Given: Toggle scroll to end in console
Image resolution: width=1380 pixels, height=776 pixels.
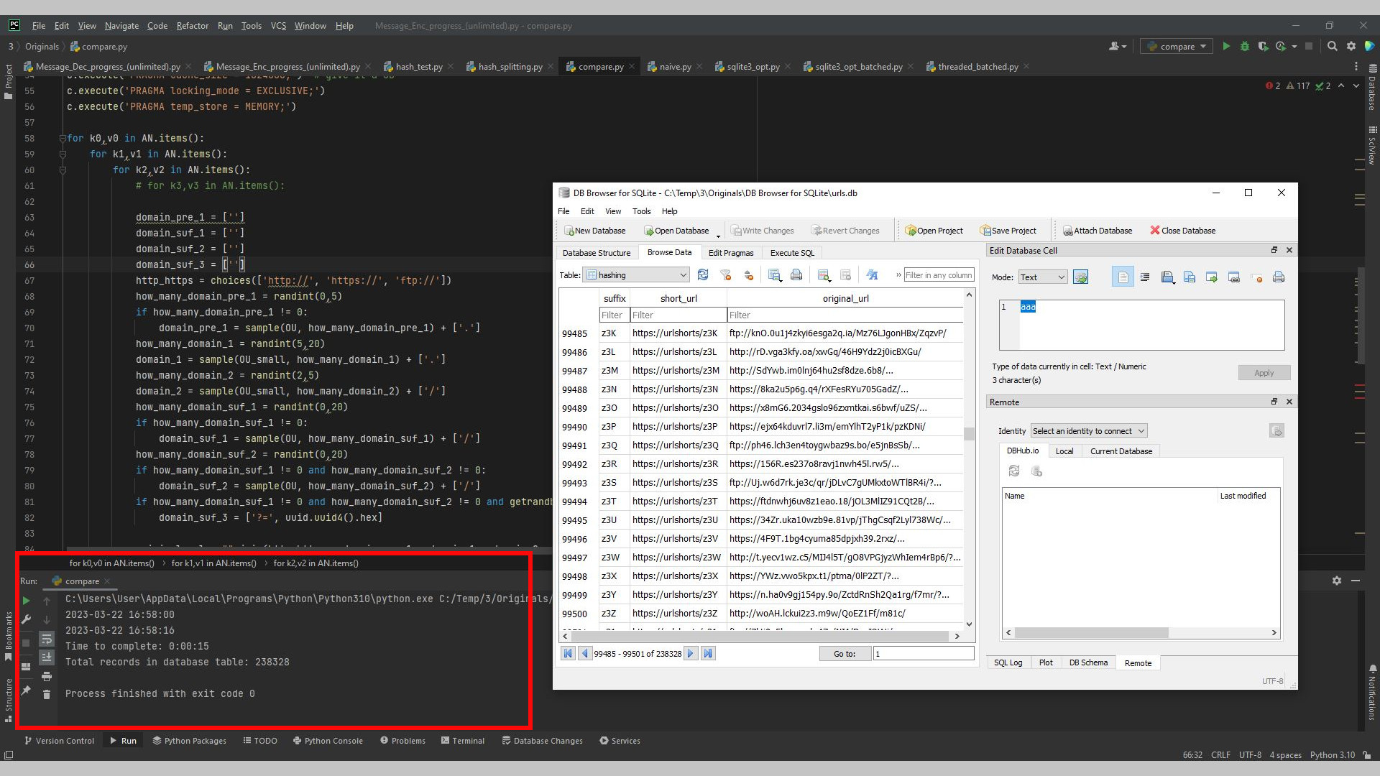Looking at the screenshot, I should click(47, 657).
